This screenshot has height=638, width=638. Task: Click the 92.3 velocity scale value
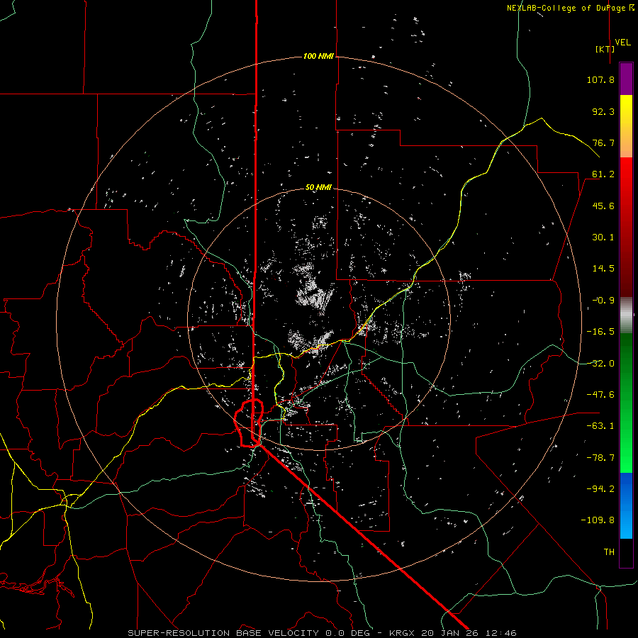[603, 111]
